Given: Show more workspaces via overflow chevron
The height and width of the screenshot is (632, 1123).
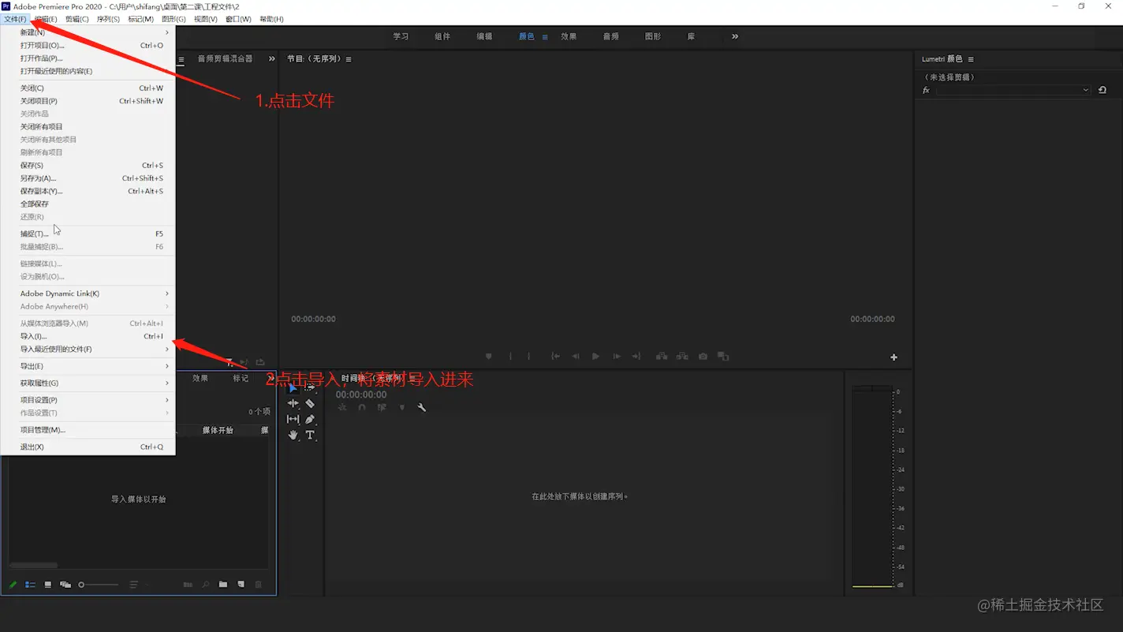Looking at the screenshot, I should (735, 36).
